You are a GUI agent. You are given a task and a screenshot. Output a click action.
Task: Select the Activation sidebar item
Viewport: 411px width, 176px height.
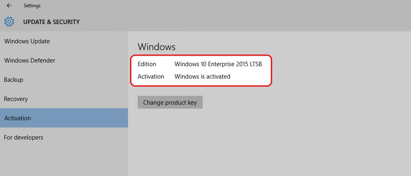(64, 118)
